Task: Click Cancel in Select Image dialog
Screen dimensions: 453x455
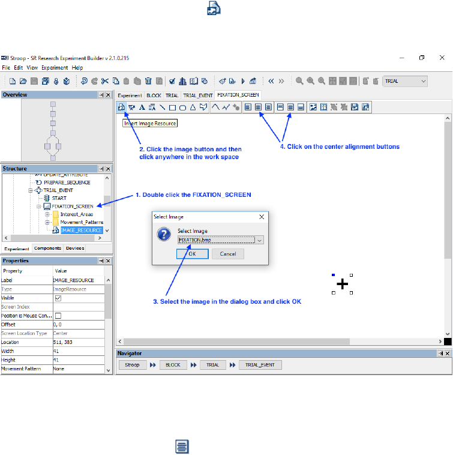Action: click(x=227, y=254)
